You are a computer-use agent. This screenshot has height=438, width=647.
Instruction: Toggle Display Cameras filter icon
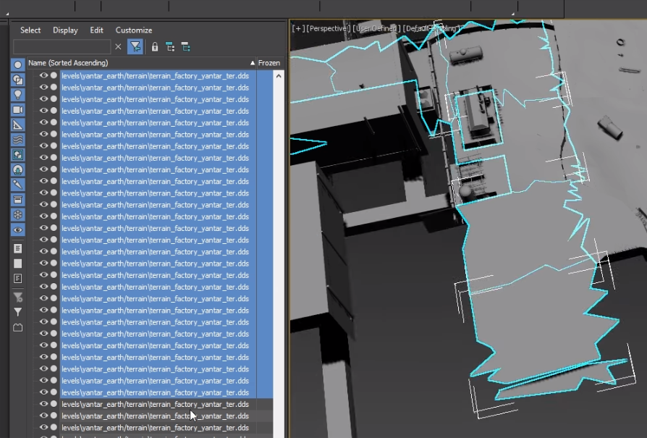tap(18, 109)
